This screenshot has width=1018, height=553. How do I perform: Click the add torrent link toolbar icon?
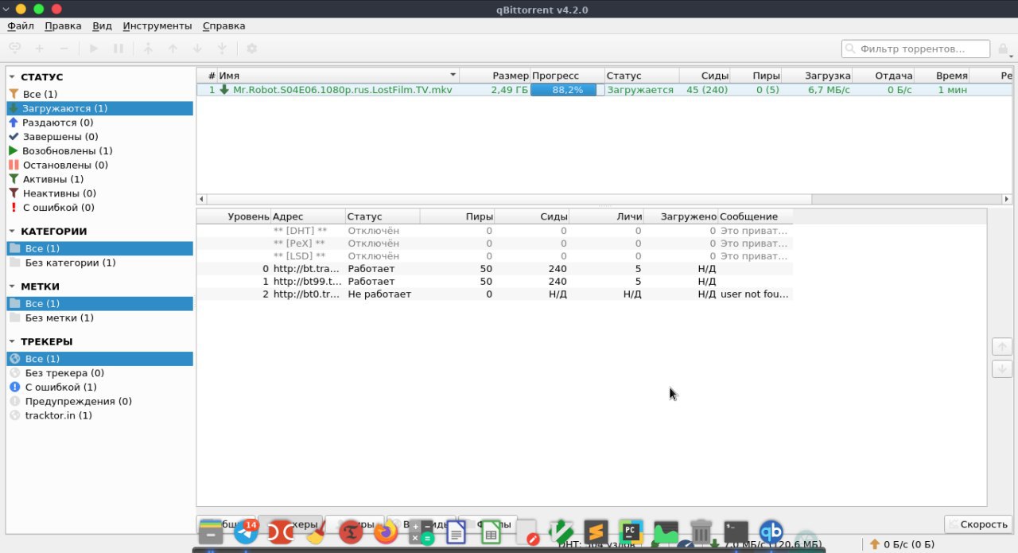point(15,49)
